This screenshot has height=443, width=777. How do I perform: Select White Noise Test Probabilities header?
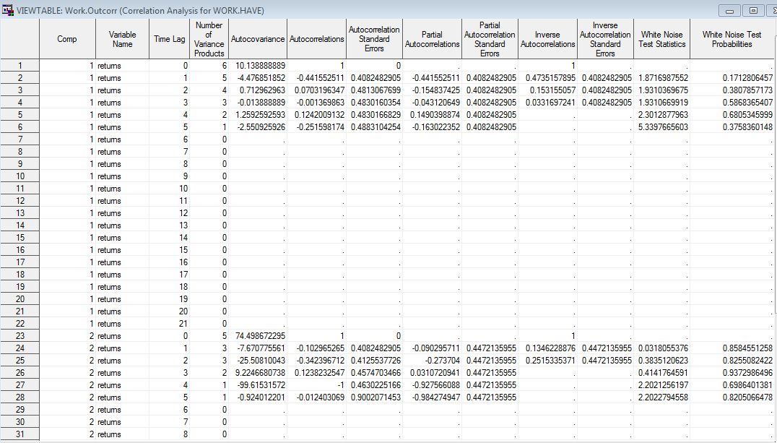[x=732, y=39]
